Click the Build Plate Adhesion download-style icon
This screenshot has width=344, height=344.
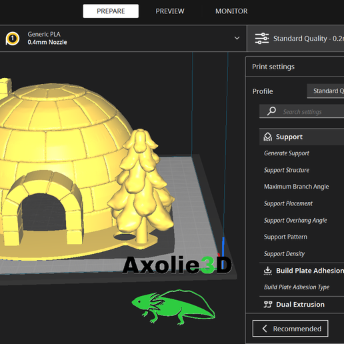coord(267,271)
